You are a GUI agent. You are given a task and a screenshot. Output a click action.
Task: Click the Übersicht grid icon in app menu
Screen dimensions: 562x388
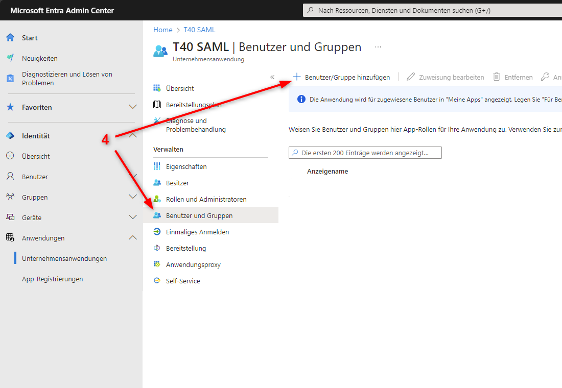(x=157, y=88)
